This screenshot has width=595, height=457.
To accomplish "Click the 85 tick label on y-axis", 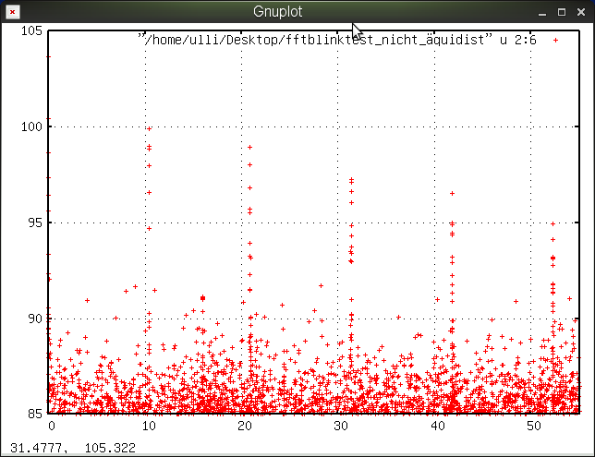I will [x=33, y=413].
